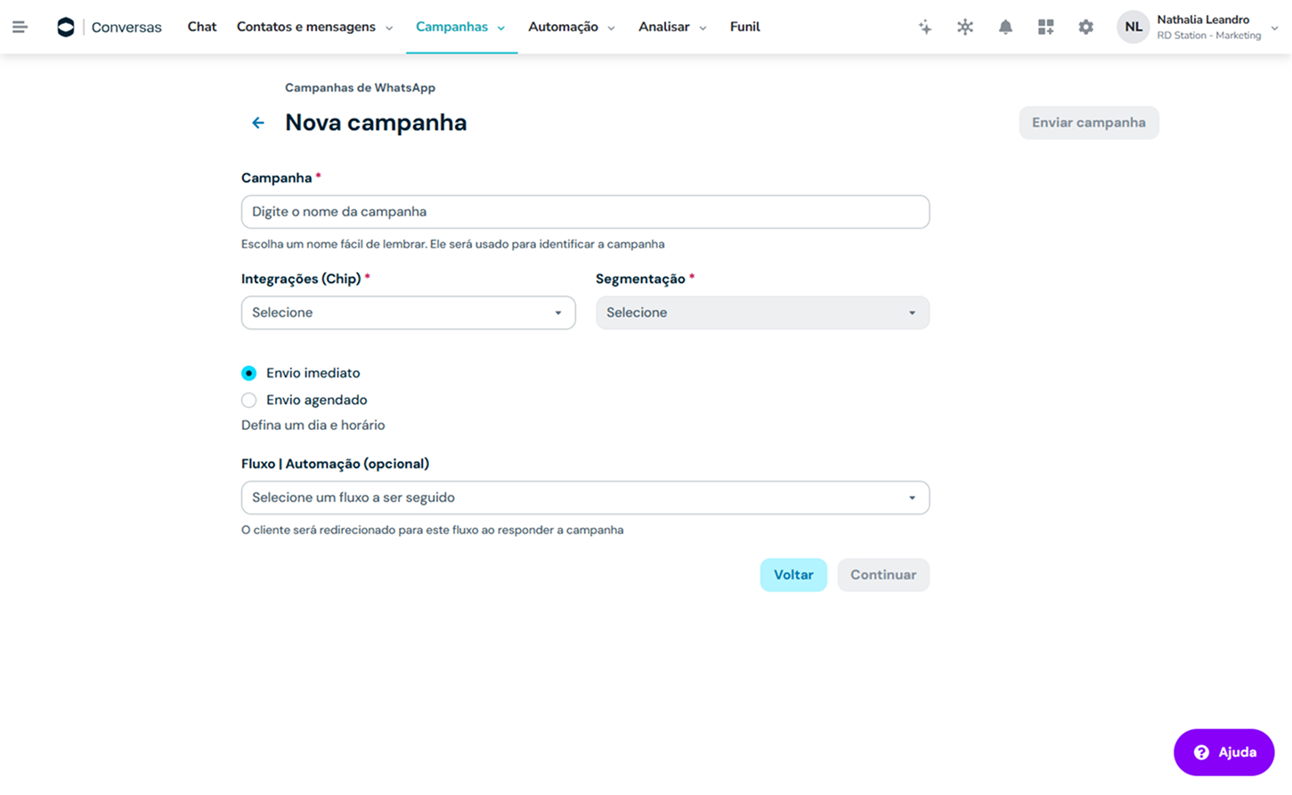The height and width of the screenshot is (795, 1292).
Task: Open the AI sparkle assistant icon
Action: tap(925, 27)
